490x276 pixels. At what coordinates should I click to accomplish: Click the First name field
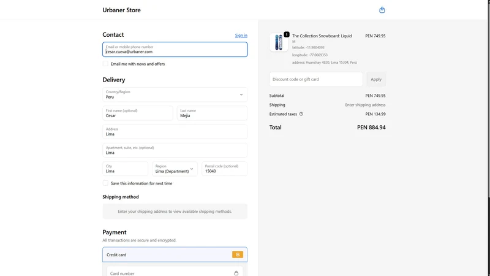click(137, 113)
